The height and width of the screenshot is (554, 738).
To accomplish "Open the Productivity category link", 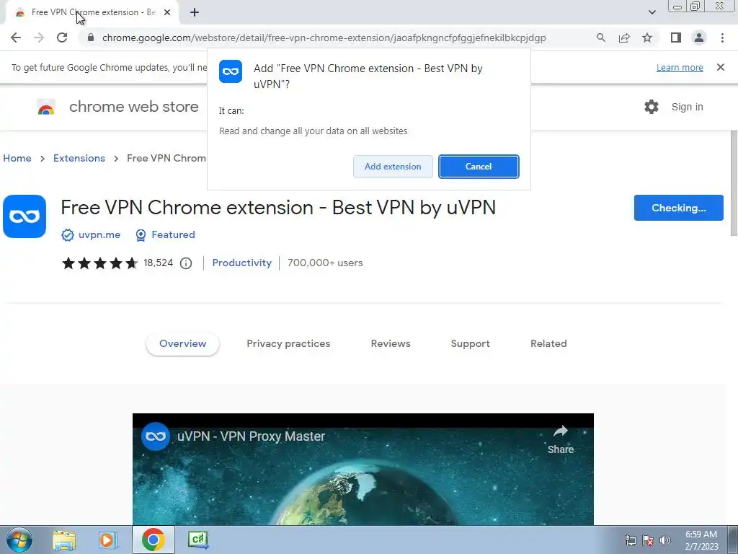I will [242, 263].
